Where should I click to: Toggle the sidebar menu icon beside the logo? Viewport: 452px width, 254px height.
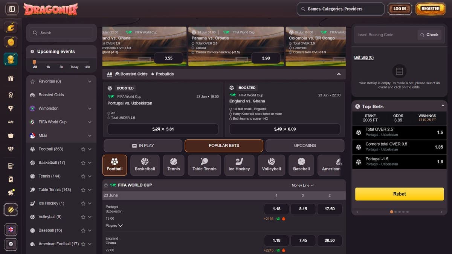[x=12, y=9]
